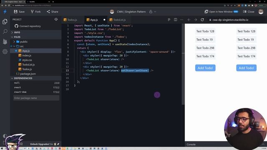This screenshot has height=150, width=267.
Task: Select the null dependency row
Action: pos(36,83)
